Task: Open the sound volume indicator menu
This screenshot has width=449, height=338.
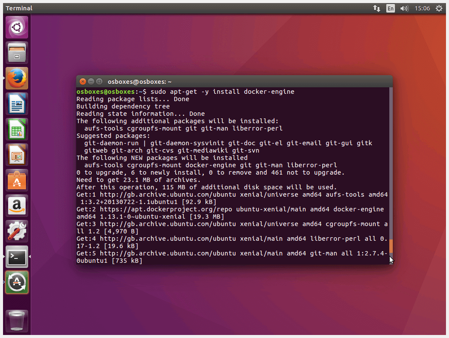Action: [404, 8]
